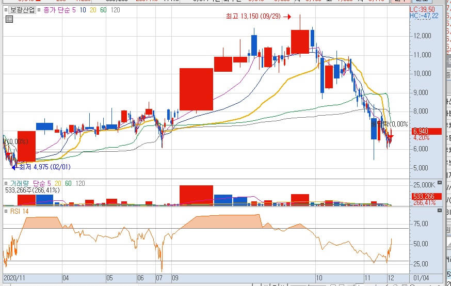This screenshot has width=451, height=286.
Task: Select the 10-period moving-average label in price pane
Action: pyautogui.click(x=83, y=10)
